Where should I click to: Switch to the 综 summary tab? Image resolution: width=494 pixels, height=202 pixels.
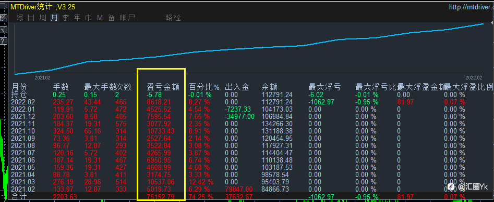tap(20, 18)
